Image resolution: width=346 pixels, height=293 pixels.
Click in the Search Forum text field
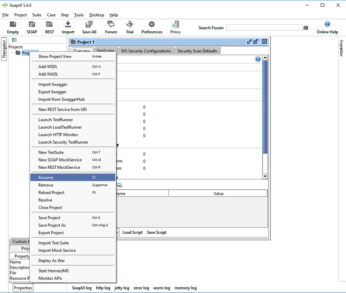[x=264, y=28]
